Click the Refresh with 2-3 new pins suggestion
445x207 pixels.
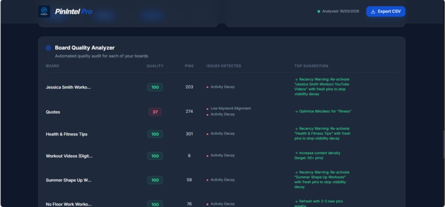[319, 203]
